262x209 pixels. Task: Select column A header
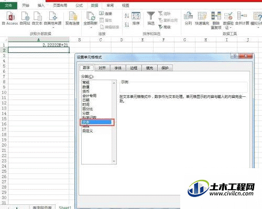[x=39, y=40]
